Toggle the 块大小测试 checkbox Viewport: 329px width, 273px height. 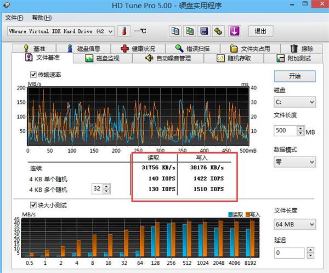pyautogui.click(x=33, y=205)
